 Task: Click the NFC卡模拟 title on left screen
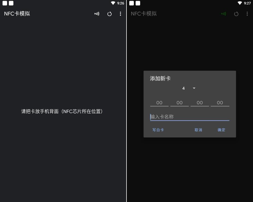tap(17, 14)
